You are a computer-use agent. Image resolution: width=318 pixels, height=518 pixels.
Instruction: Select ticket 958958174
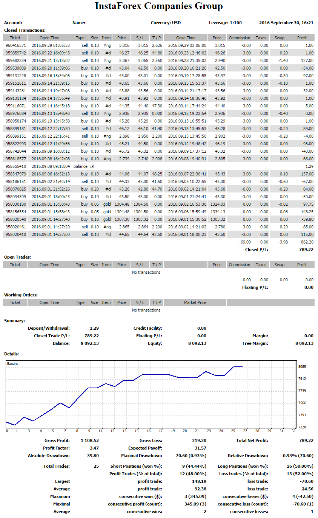pos(15,121)
